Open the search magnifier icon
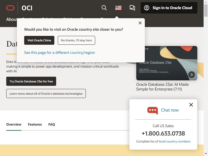Image resolution: width=208 pixels, height=156 pixels. point(104,8)
